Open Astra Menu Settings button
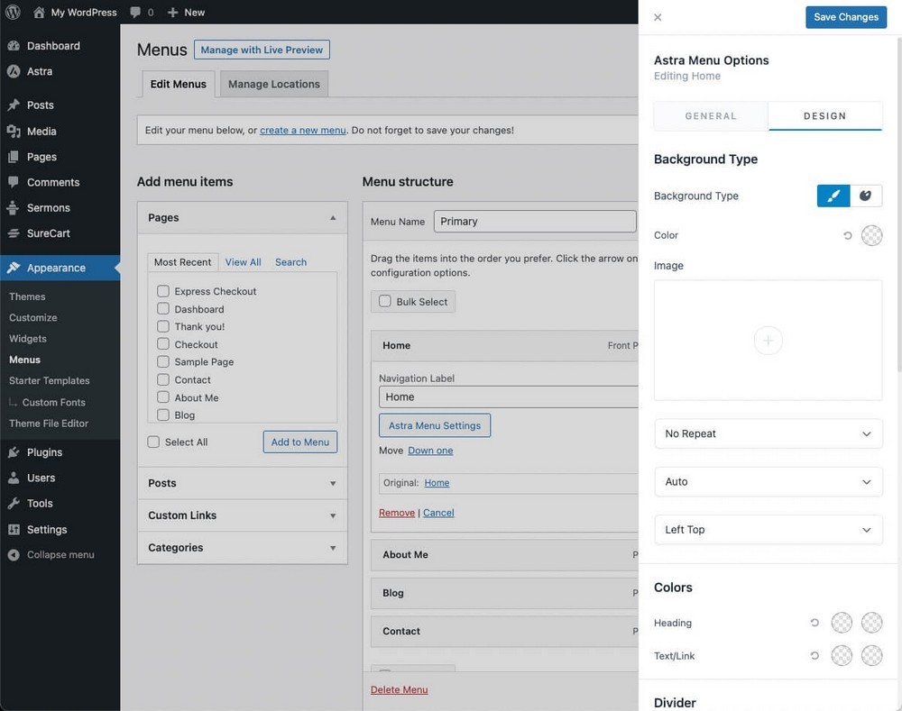This screenshot has height=711, width=902. click(435, 425)
